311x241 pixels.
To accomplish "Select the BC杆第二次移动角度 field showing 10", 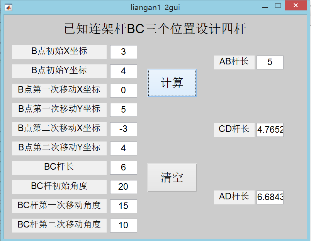I will click(x=124, y=225).
